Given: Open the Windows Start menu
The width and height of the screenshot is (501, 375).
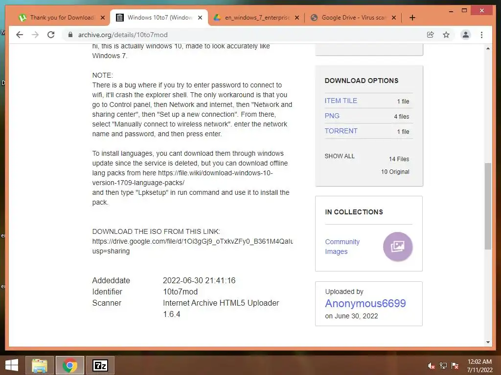Looking at the screenshot, I should tap(12, 365).
